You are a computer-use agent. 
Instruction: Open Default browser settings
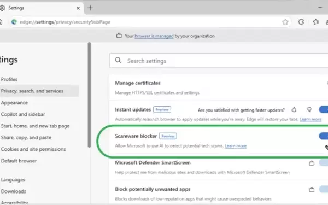point(19,161)
